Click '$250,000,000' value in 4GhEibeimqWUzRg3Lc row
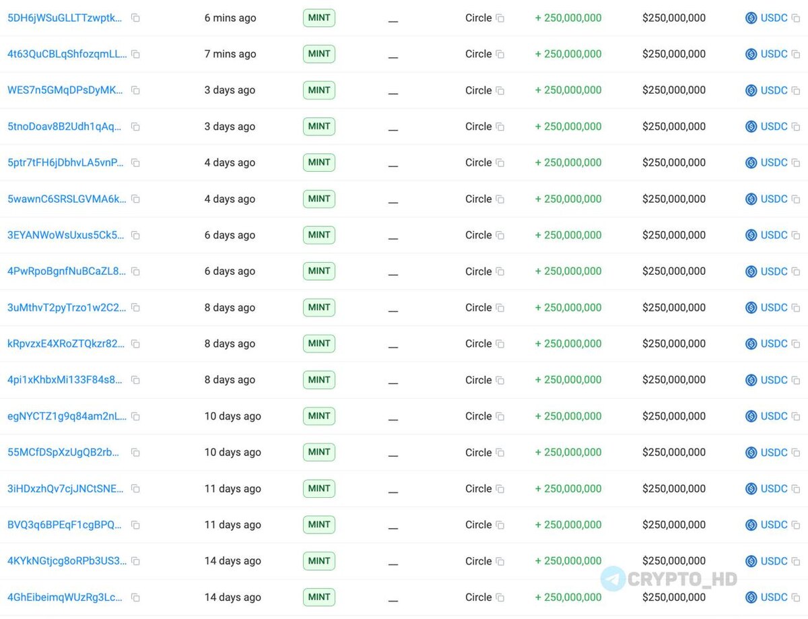 point(674,597)
